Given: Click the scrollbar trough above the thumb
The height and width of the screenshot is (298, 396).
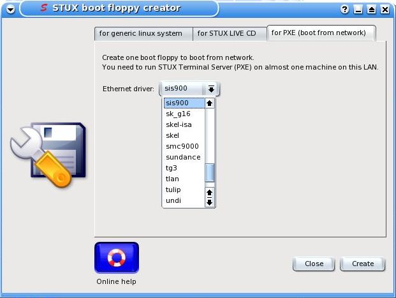Looking at the screenshot, I should pyautogui.click(x=209, y=136).
